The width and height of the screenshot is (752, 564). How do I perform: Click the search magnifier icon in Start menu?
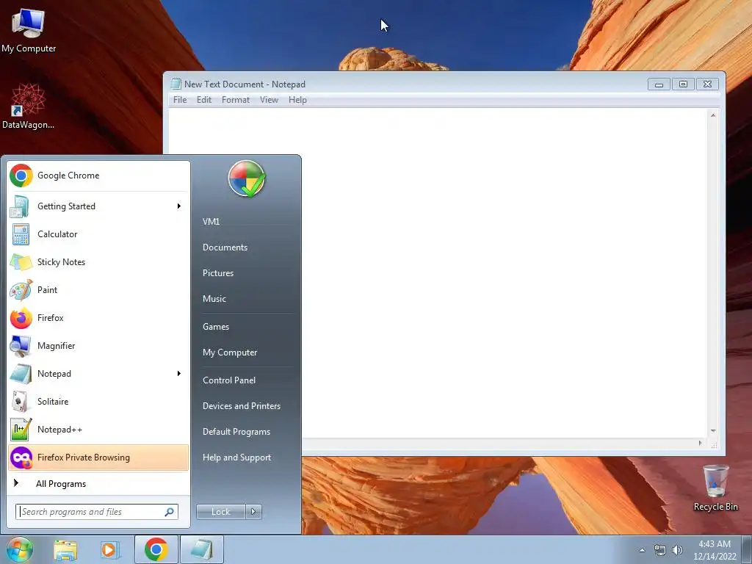pos(170,512)
